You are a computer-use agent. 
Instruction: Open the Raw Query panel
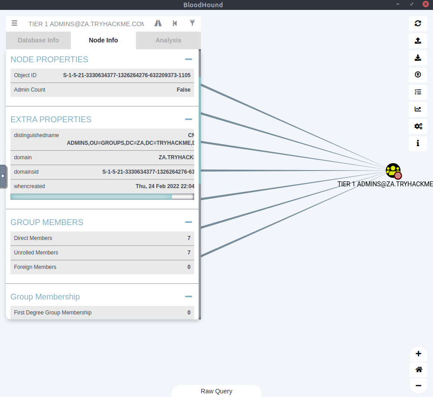coord(216,391)
